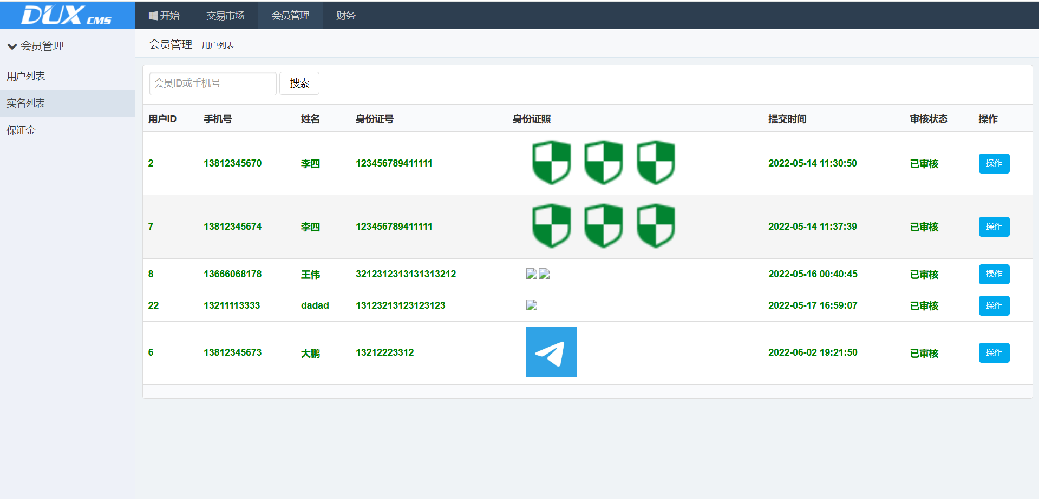The width and height of the screenshot is (1039, 499).
Task: Open the 开始 menu with Windows icon
Action: pos(164,16)
